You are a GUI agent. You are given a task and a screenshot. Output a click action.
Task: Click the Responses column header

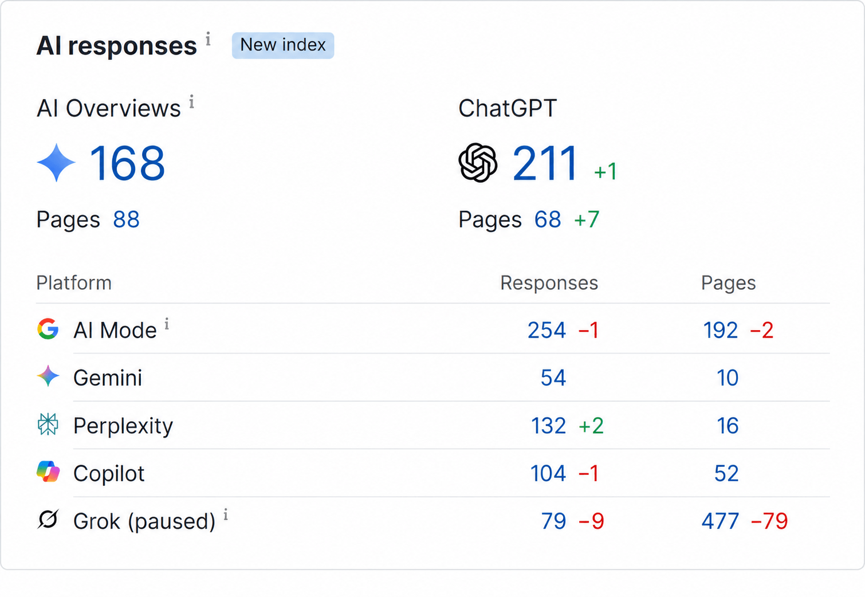click(549, 283)
